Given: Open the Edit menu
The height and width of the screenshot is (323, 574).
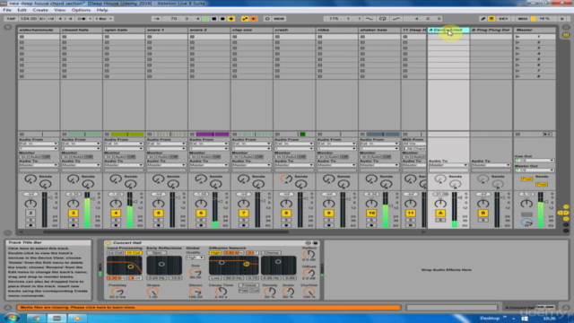Looking at the screenshot, I should (22, 10).
